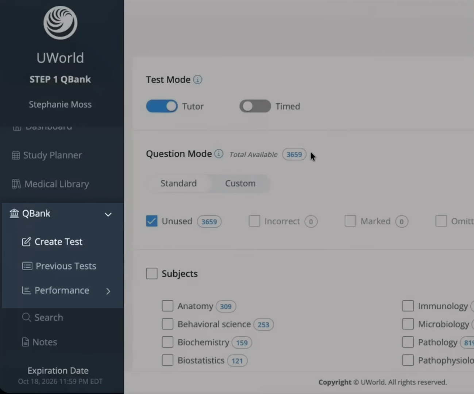Show Test Mode info icon
Image resolution: width=474 pixels, height=394 pixels.
(x=197, y=80)
